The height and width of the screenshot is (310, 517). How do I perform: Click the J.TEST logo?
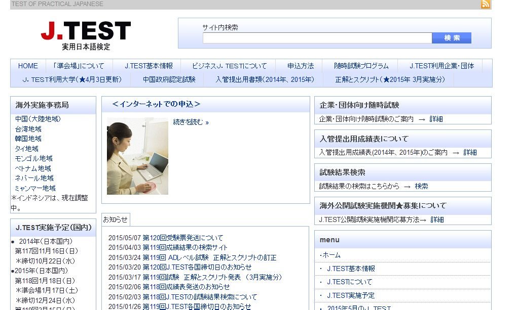(x=84, y=32)
